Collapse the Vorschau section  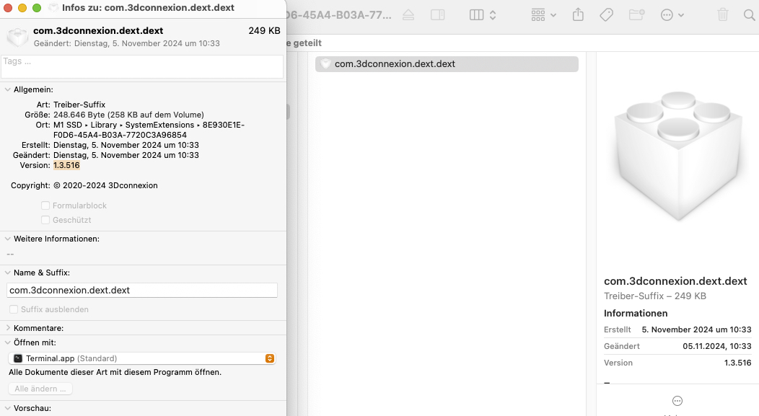8,408
